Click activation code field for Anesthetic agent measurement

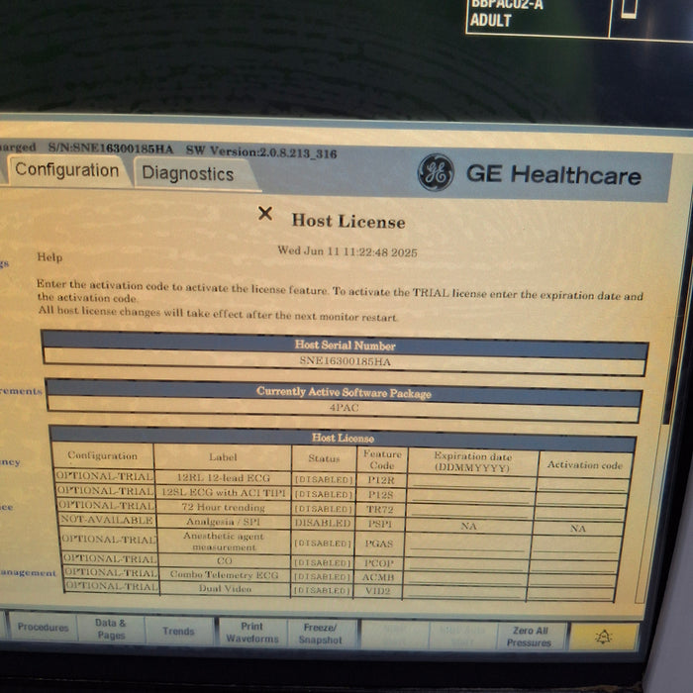577,547
